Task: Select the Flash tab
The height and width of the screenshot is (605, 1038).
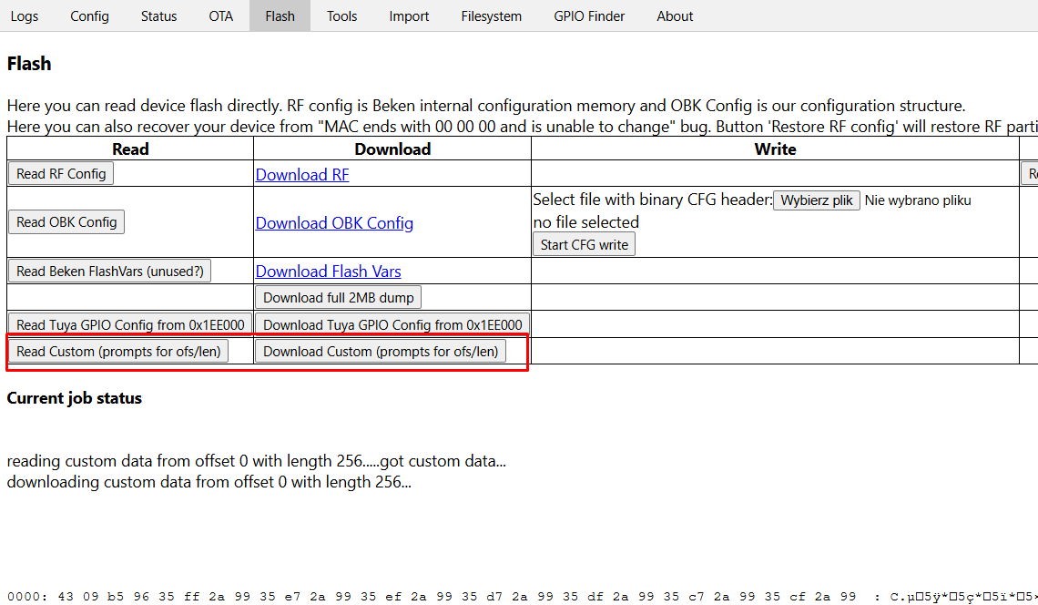Action: [280, 15]
